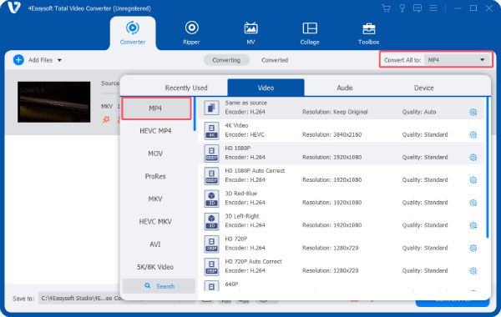Viewport: 501px width, 317px height.
Task: Select the HD 720P preset icon
Action: [211, 244]
